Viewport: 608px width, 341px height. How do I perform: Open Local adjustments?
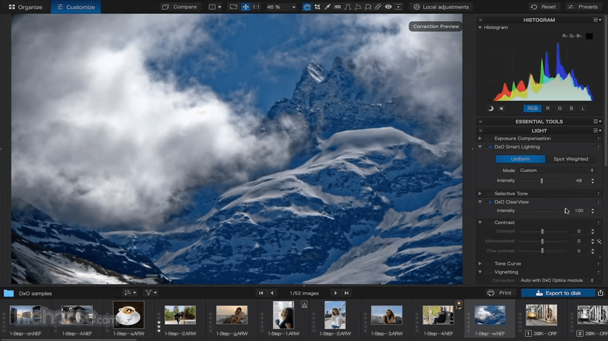(441, 7)
